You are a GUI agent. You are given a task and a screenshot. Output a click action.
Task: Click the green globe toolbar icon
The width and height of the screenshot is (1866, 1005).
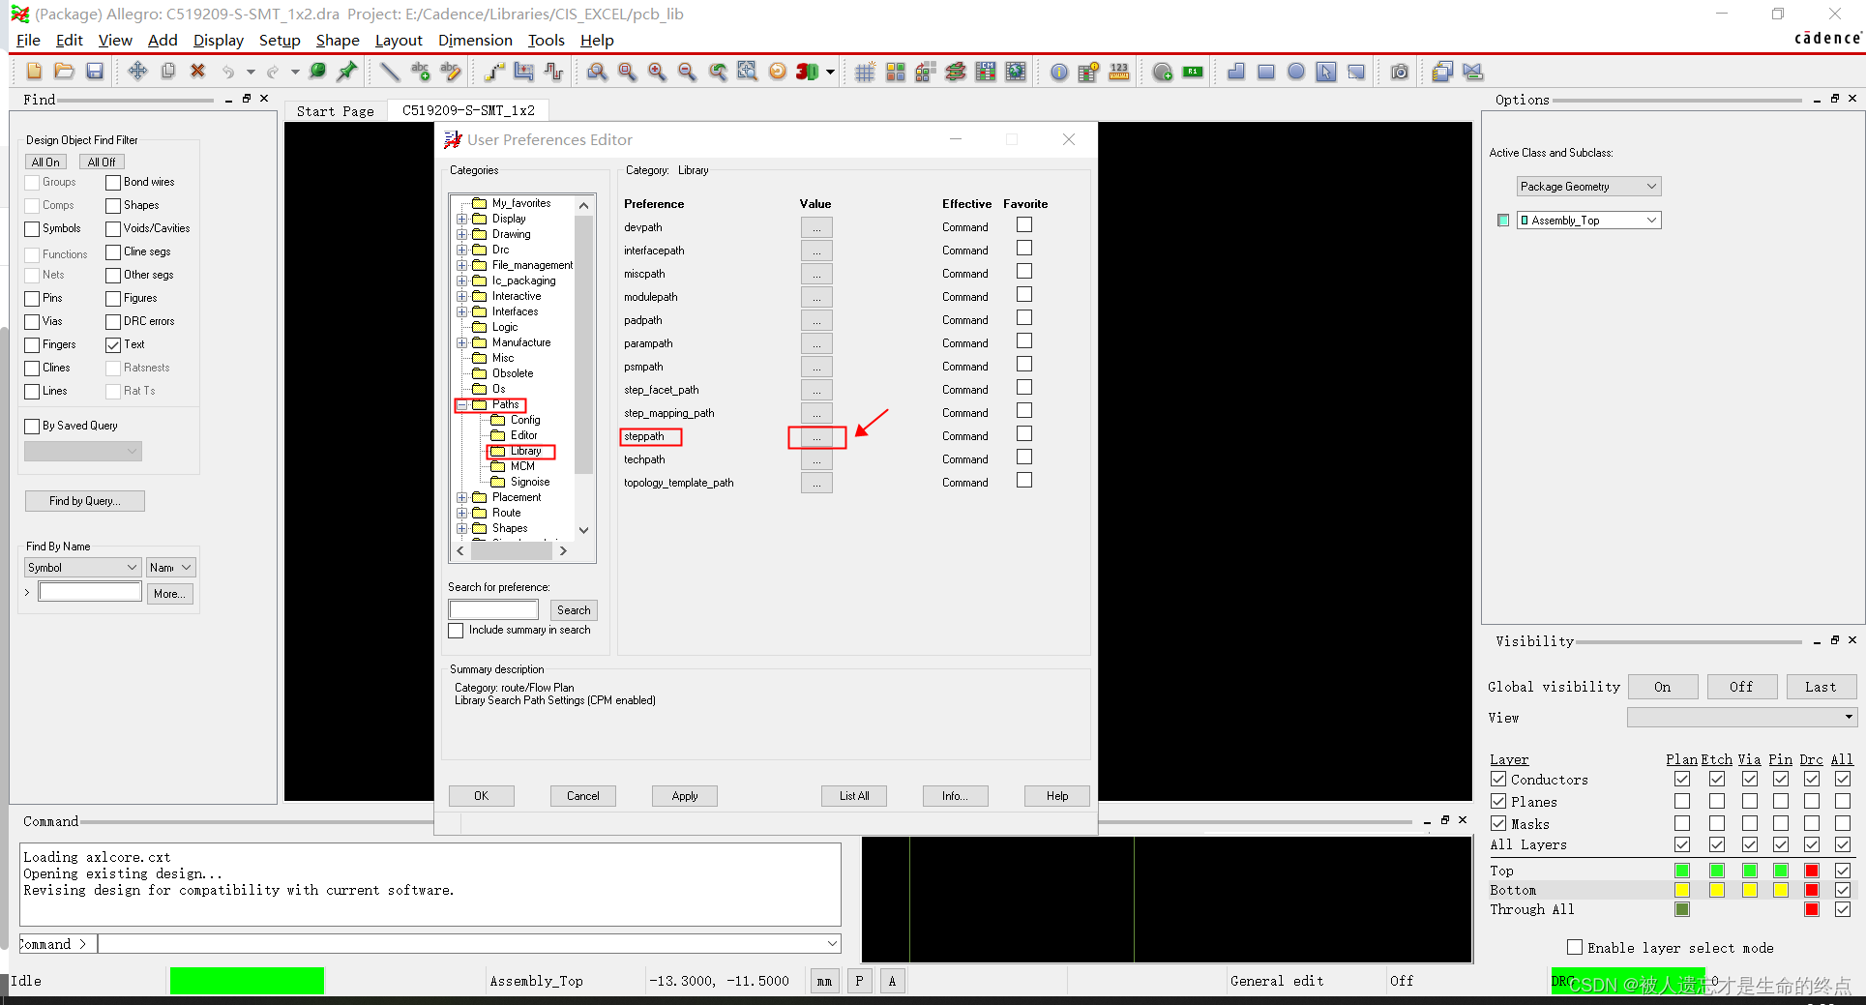click(317, 72)
